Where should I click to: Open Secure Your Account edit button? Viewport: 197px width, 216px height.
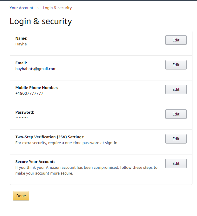coord(176,164)
